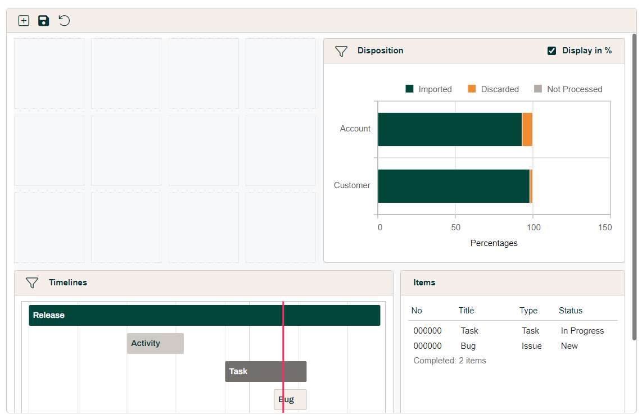
Task: Select the Release timeline bar
Action: pos(205,315)
